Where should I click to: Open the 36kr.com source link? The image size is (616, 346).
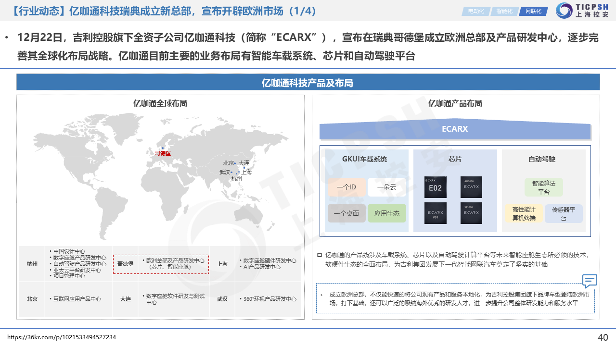[62, 337]
